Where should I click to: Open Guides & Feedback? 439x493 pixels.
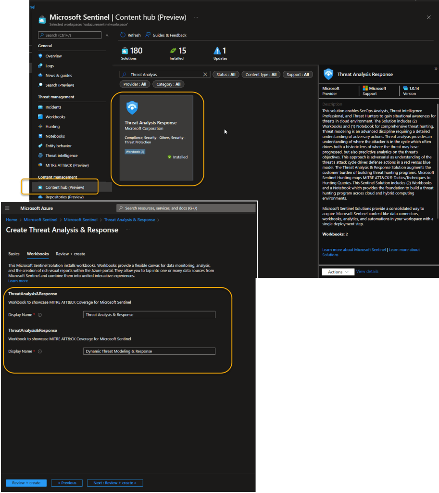pos(166,35)
